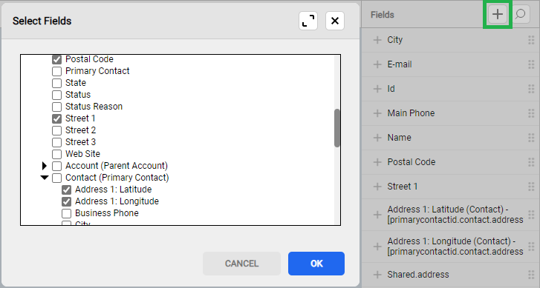Check the Primary Contact checkbox
The width and height of the screenshot is (540, 288).
coord(57,71)
